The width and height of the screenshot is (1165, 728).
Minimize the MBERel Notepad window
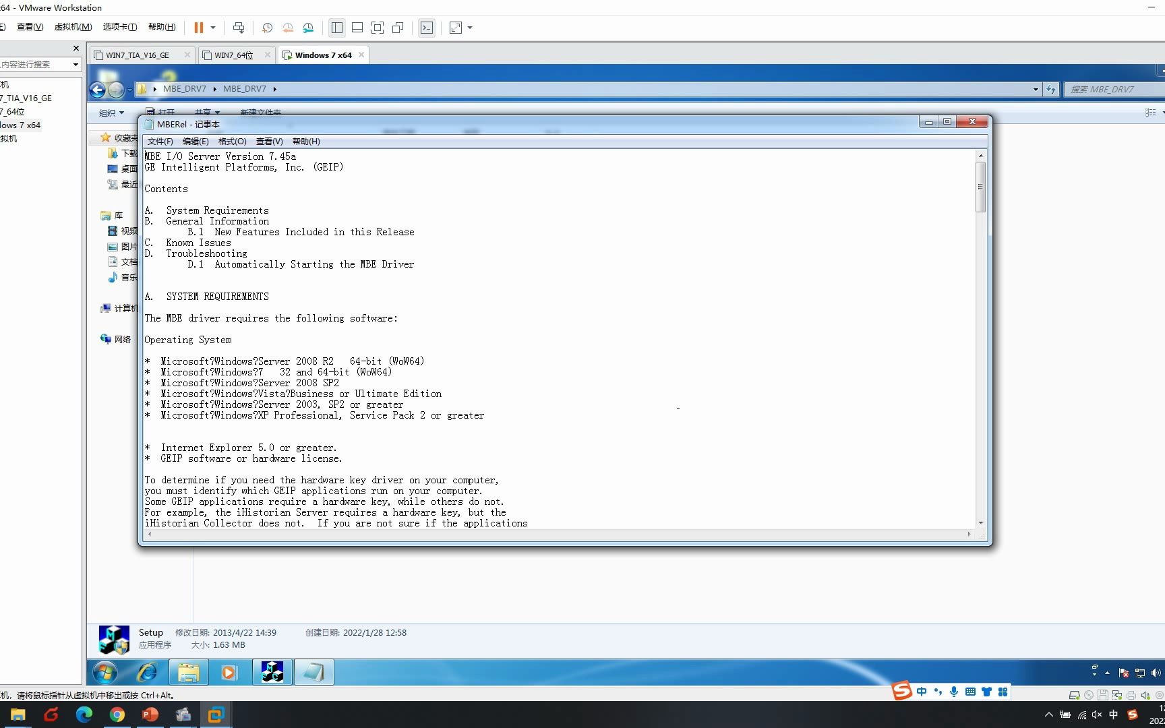(928, 122)
